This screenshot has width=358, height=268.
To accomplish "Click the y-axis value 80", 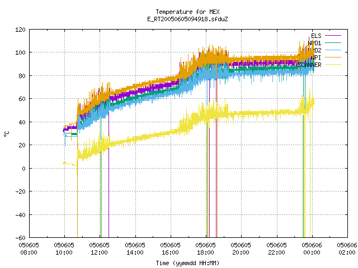I will 22,76.
